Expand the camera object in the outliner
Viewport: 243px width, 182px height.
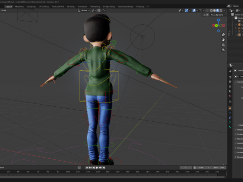pyautogui.click(x=236, y=25)
